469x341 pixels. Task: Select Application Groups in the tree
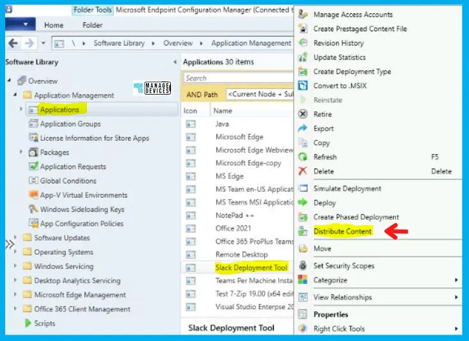[70, 124]
